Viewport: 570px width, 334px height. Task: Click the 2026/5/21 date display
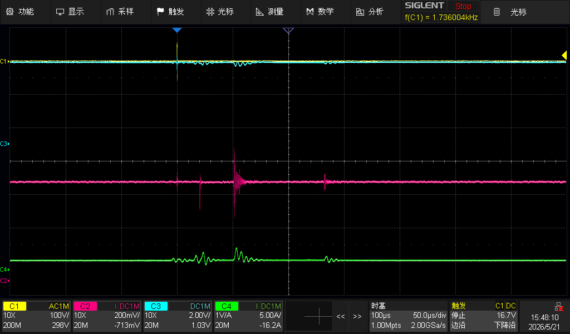[x=544, y=327]
